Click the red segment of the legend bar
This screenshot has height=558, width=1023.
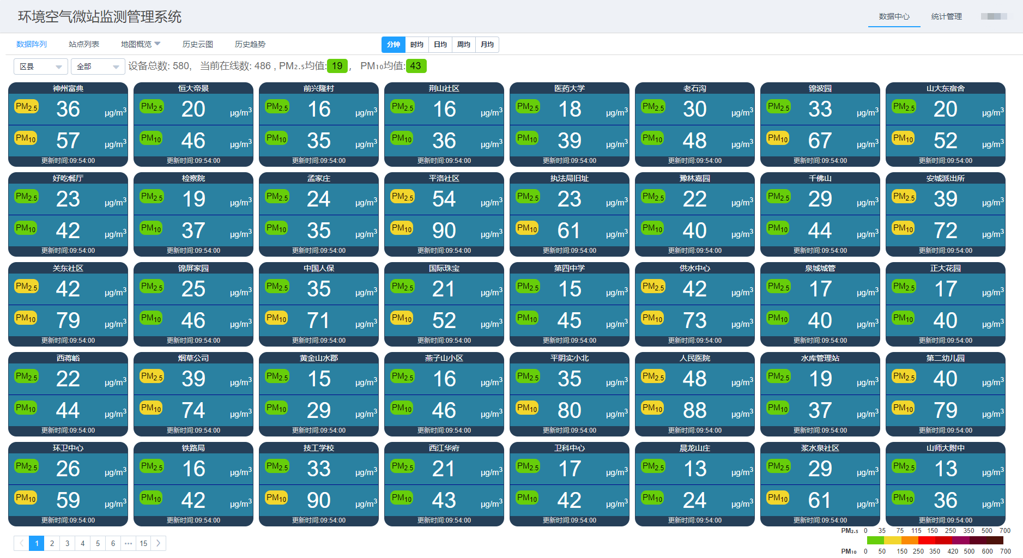click(x=927, y=541)
